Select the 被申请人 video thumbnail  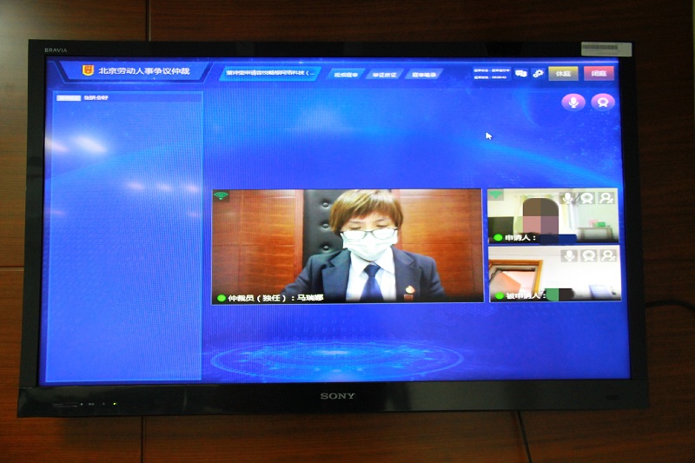click(539, 274)
